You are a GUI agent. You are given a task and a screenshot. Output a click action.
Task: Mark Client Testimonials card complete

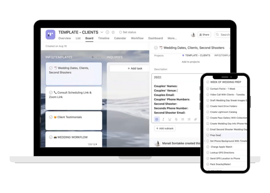[x=51, y=117]
